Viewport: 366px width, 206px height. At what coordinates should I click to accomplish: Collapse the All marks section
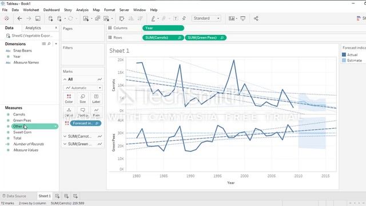tap(65, 80)
